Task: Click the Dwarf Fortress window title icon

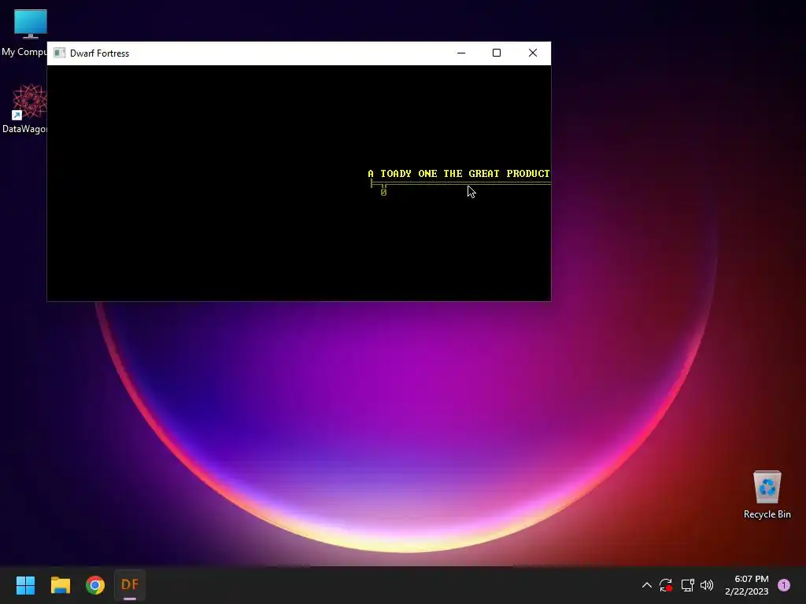Action: click(60, 53)
